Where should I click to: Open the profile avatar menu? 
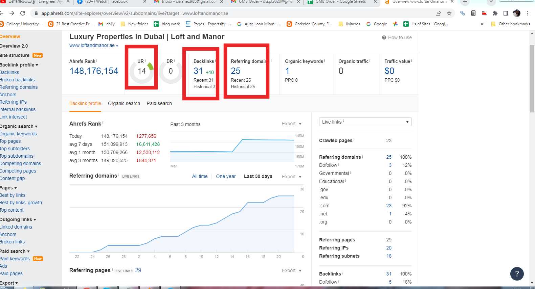tap(517, 13)
